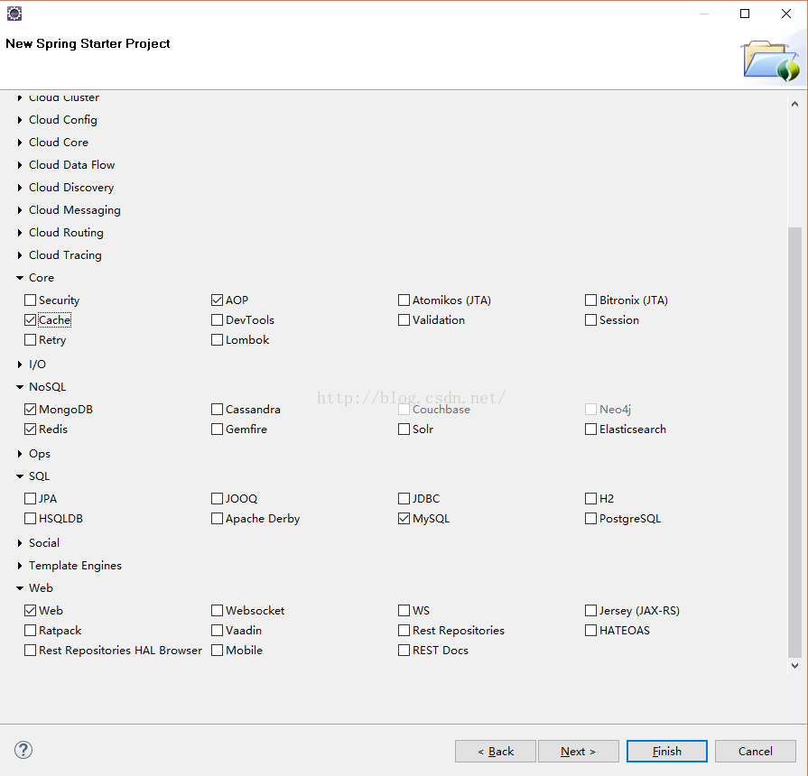Expand Cloud Data Flow
The width and height of the screenshot is (808, 776).
point(20,165)
